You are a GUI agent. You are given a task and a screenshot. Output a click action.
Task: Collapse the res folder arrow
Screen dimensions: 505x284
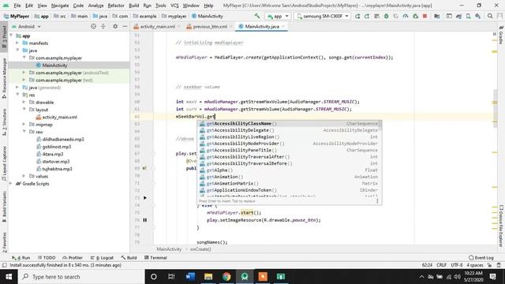pos(17,95)
